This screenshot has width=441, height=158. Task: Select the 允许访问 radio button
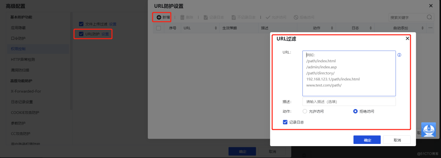(305, 111)
